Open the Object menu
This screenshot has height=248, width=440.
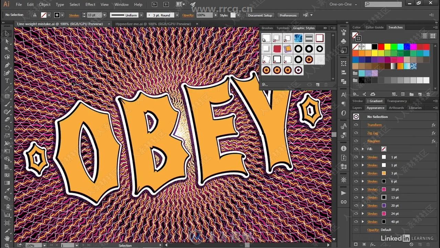45,4
